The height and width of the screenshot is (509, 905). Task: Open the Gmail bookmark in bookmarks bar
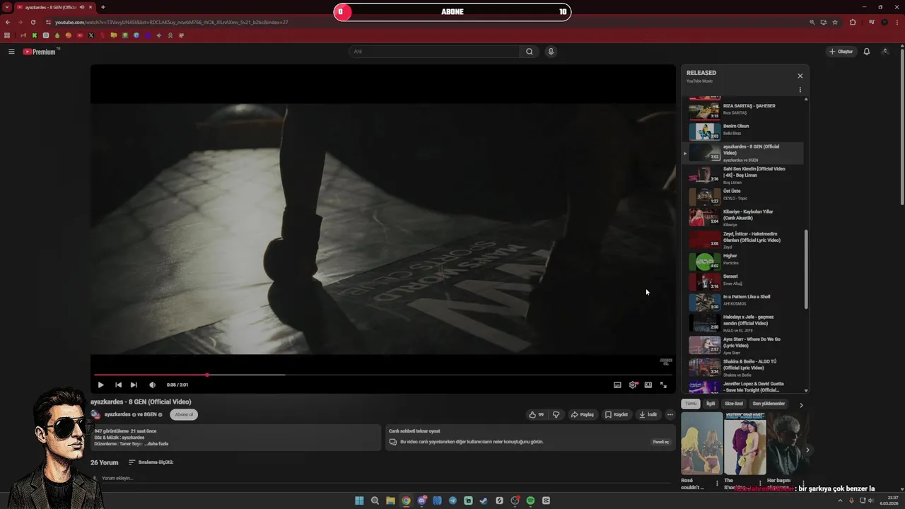(x=23, y=35)
